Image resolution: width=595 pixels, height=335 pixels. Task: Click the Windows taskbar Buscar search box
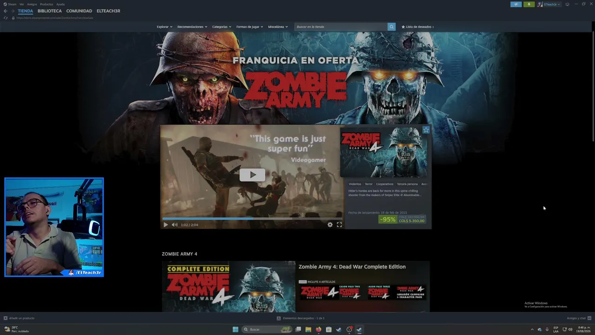[x=267, y=329]
